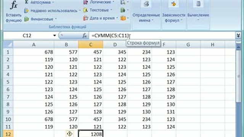Click the Вставить функцию label

(x=14, y=18)
